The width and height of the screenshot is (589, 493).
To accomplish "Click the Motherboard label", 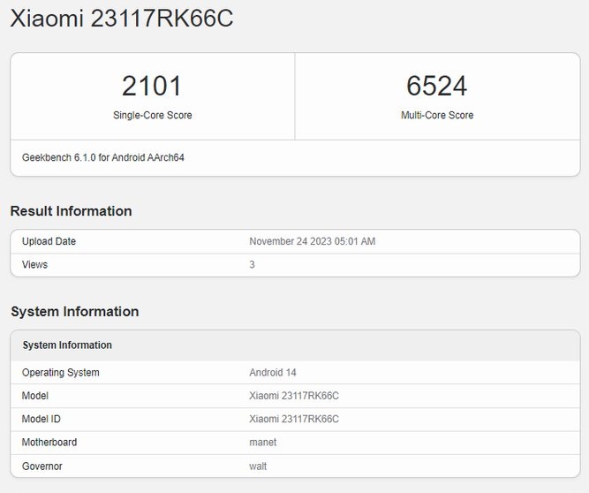I will click(x=49, y=443).
